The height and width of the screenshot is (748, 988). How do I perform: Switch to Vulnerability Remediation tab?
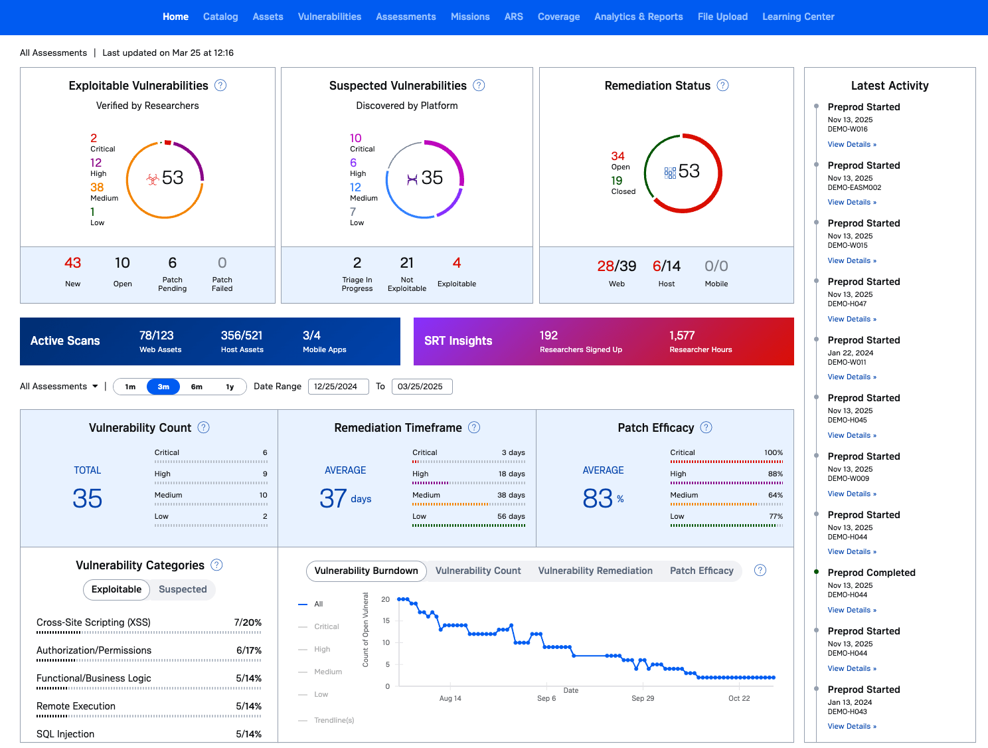point(595,571)
